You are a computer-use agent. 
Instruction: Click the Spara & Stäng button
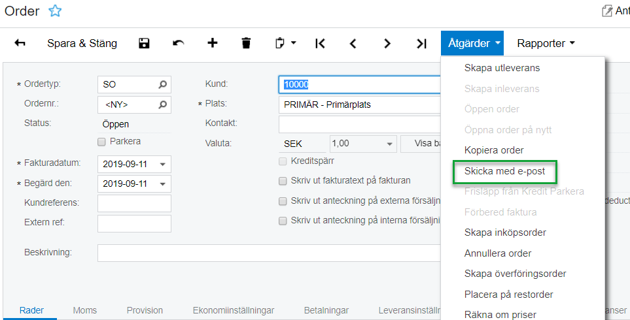[82, 44]
